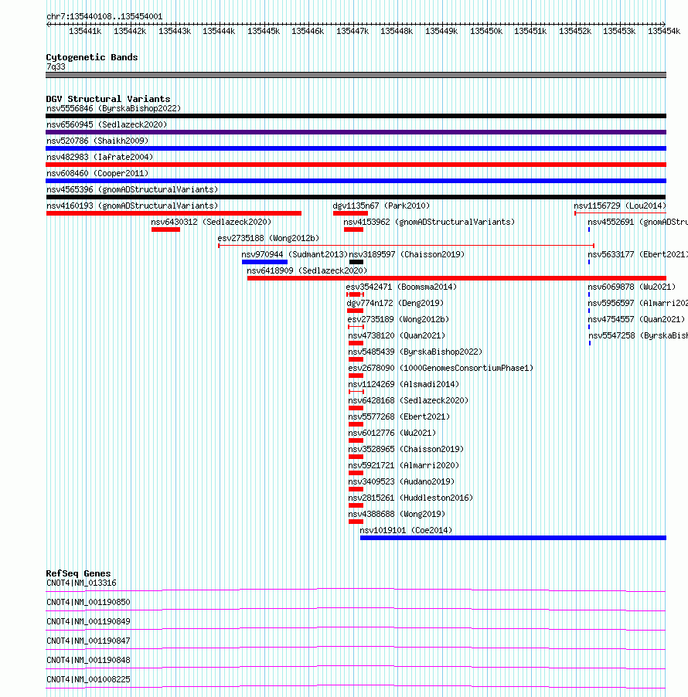688x697 pixels.
Task: Click the esv2735189 (Wong2012b) label
Action: pyautogui.click(x=398, y=320)
